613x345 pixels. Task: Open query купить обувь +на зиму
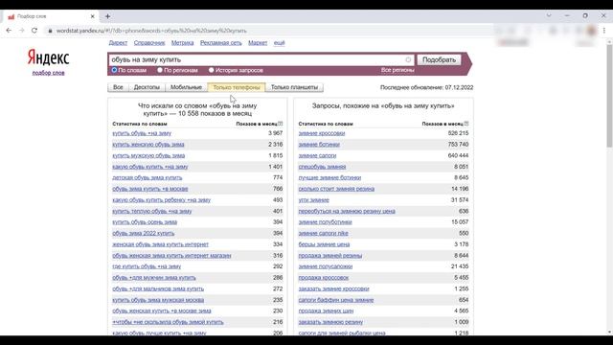tap(142, 133)
